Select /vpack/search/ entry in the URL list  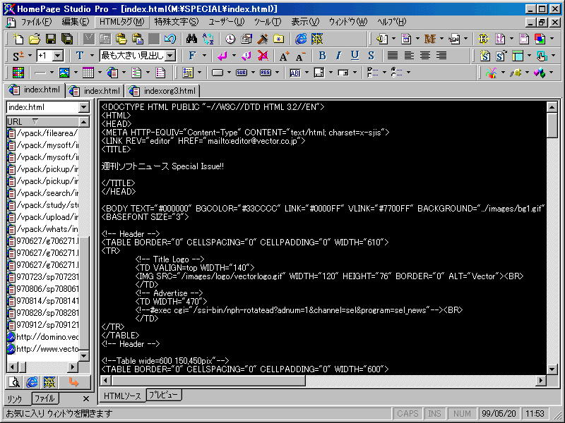(43, 193)
